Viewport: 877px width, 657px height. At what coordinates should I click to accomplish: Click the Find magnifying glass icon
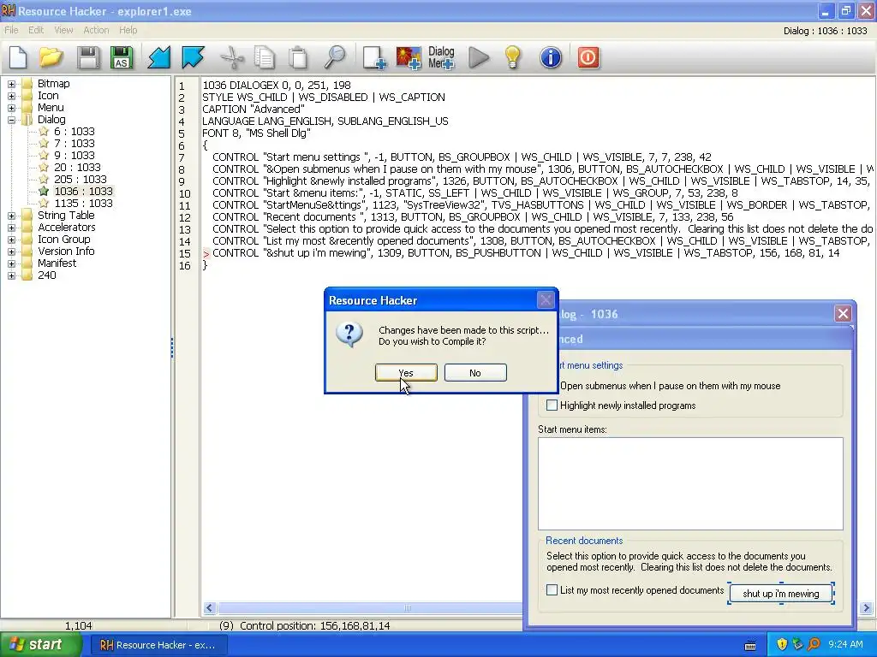click(x=335, y=57)
